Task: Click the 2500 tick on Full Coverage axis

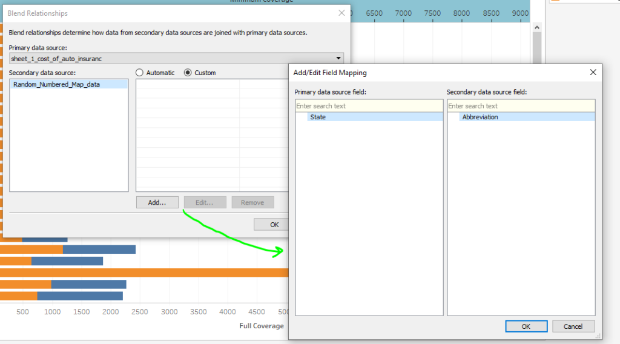Action: tap(140, 311)
